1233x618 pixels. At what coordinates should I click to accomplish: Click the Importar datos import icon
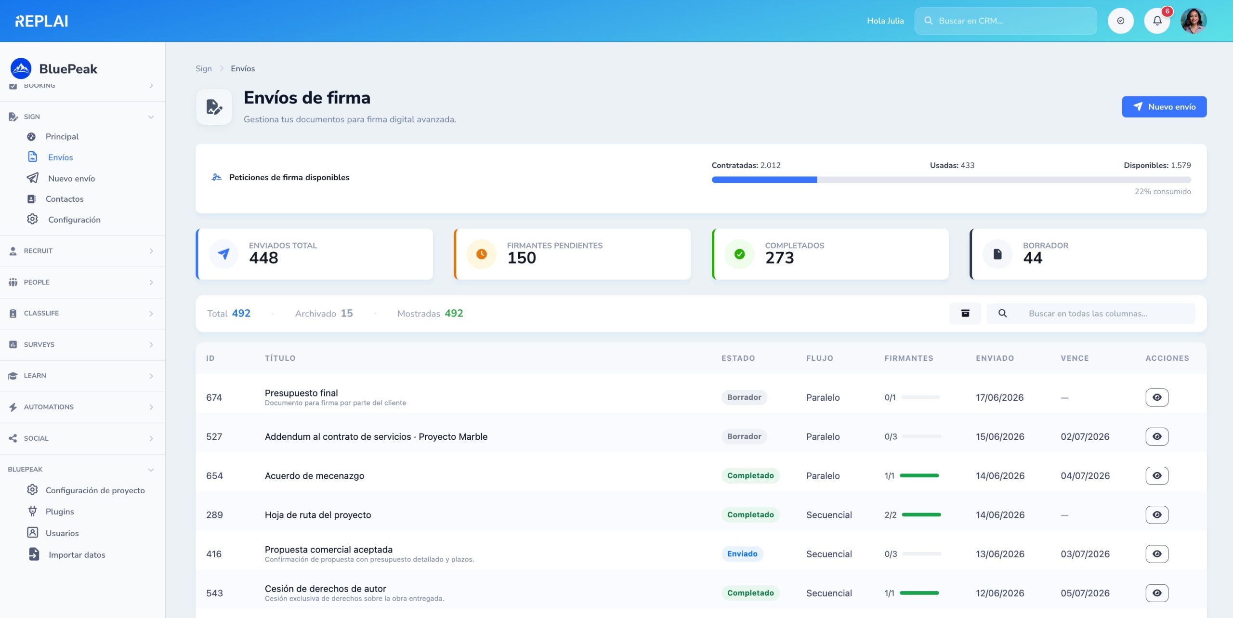(34, 554)
